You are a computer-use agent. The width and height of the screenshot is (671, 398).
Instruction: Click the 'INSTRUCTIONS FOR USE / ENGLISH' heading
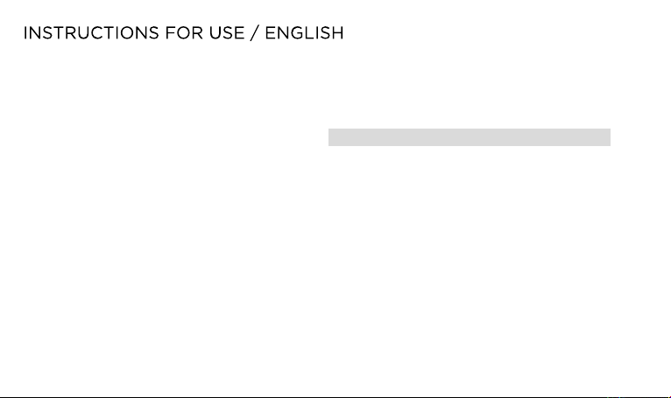point(184,33)
